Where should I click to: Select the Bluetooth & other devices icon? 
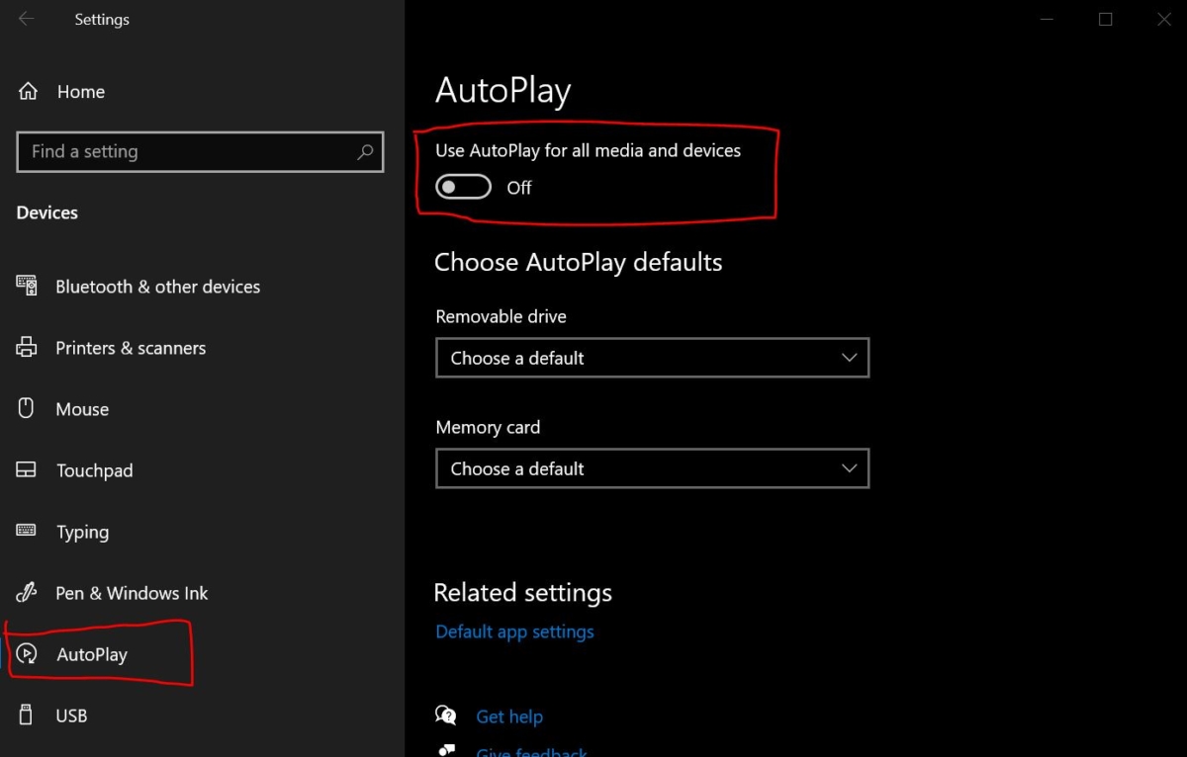point(27,286)
